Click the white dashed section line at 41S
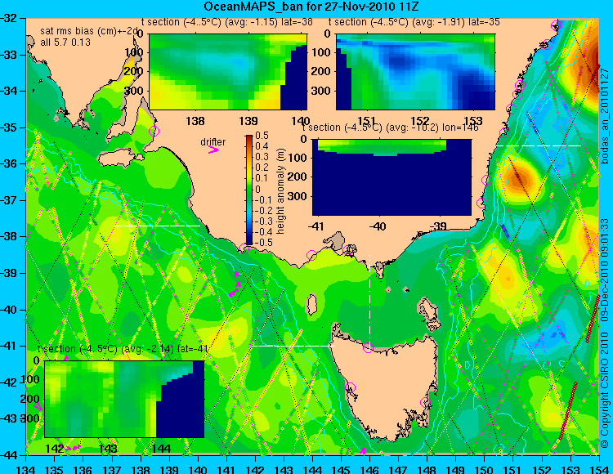This screenshot has height=474, width=613. pos(293,346)
